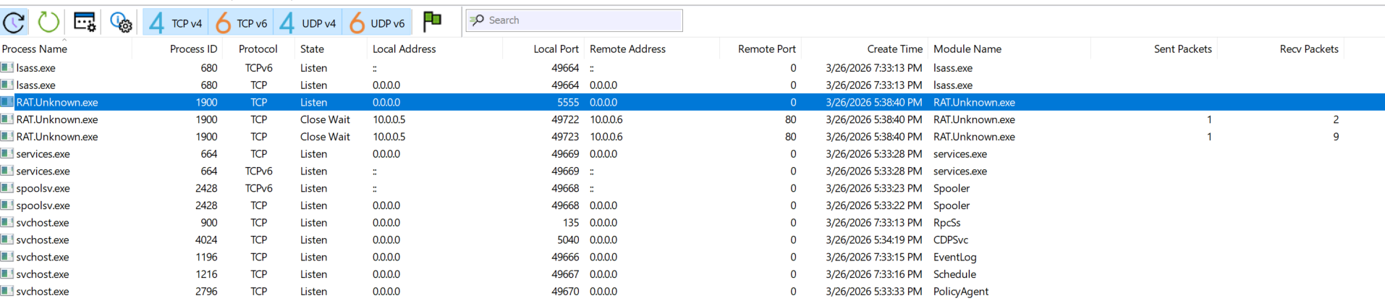Click the lsass.exe TCPv6 process icon
Image resolution: width=1385 pixels, height=301 pixels.
pos(7,67)
